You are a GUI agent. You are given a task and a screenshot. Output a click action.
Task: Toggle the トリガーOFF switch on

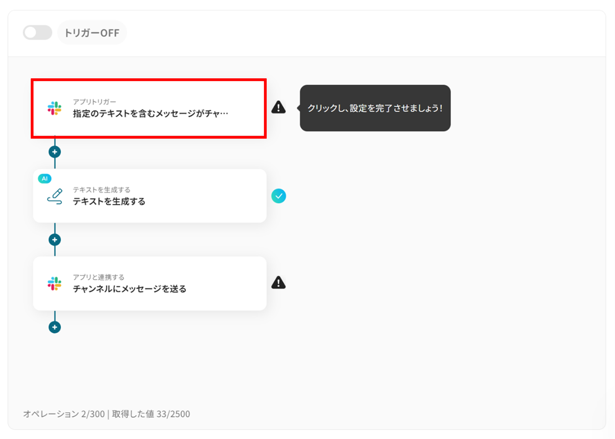coord(38,33)
